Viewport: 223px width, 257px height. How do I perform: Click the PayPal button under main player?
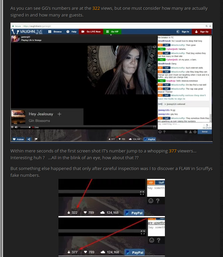(x=150, y=139)
